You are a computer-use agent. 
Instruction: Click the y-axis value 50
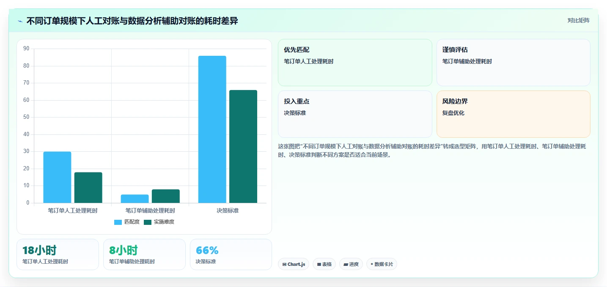tap(26, 117)
